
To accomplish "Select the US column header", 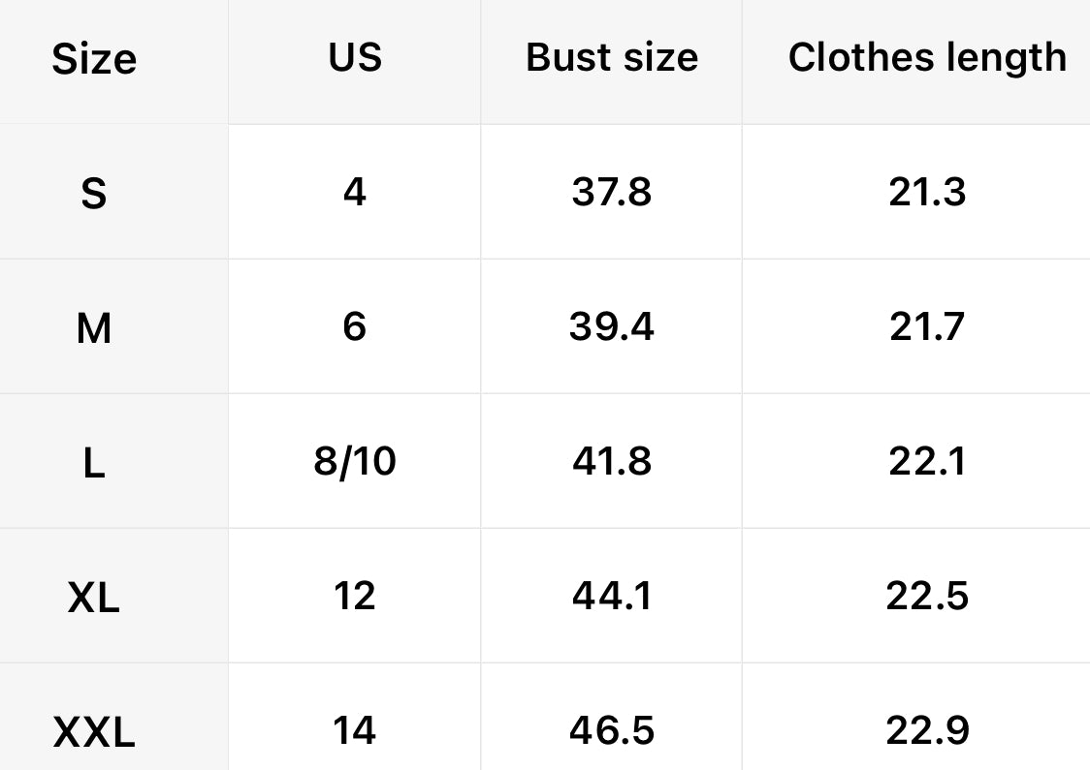I will coord(355,58).
